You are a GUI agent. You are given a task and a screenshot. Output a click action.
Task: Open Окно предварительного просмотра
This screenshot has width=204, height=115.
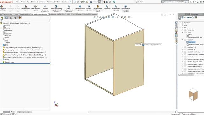coord(69,9)
